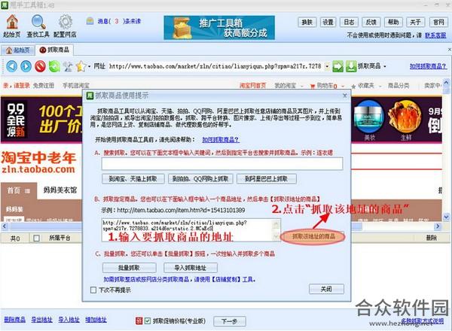
Task: Expand the favorites star dropdown arrow
Action: click(89, 66)
